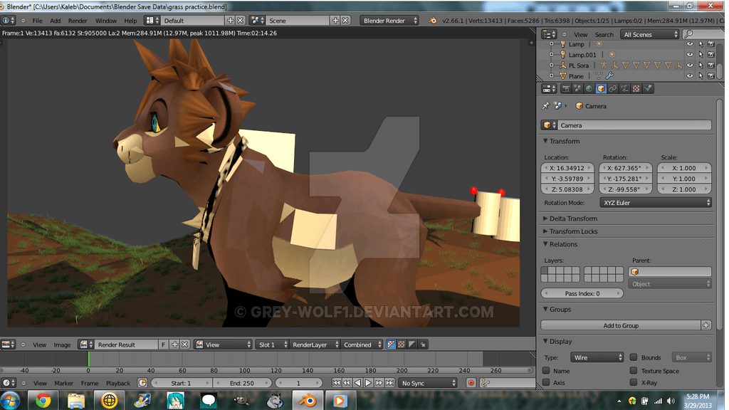Open the Physics properties tab icon
The image size is (729, 410).
648,88
